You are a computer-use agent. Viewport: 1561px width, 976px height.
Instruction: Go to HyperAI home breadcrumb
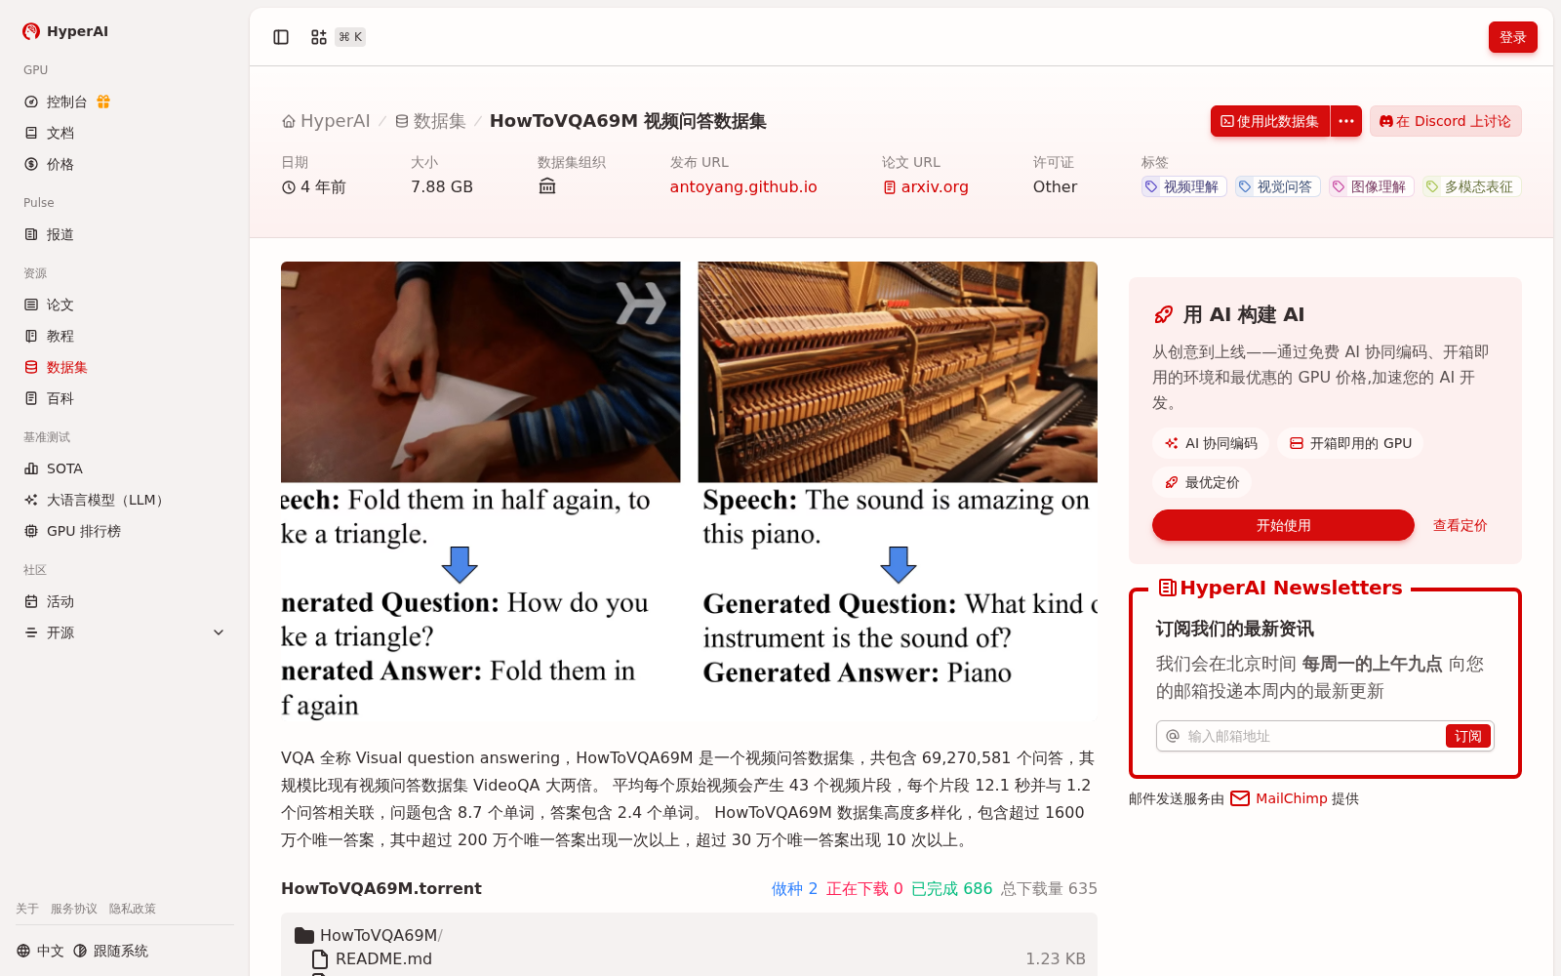coord(326,121)
